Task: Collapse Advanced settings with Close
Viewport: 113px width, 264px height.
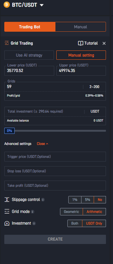Action: [43, 144]
